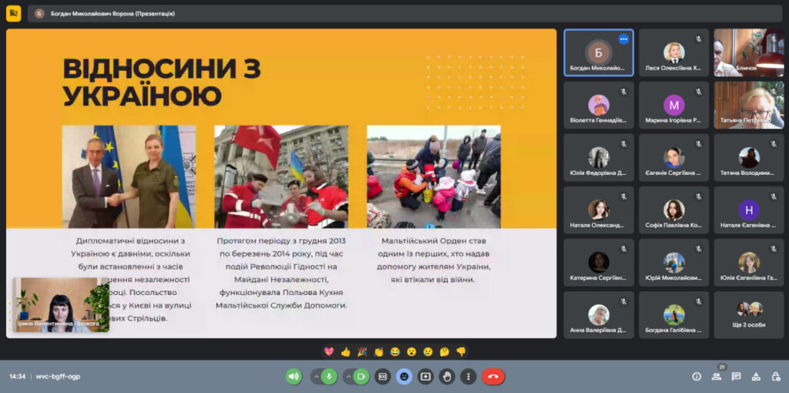789x393 pixels.
Task: Click the 'Ще 2 особи' participants tile
Action: click(x=748, y=314)
